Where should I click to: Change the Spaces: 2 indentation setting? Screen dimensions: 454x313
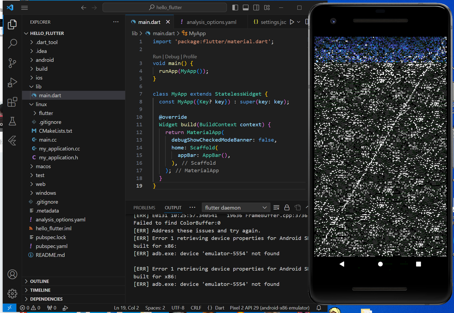pos(155,308)
